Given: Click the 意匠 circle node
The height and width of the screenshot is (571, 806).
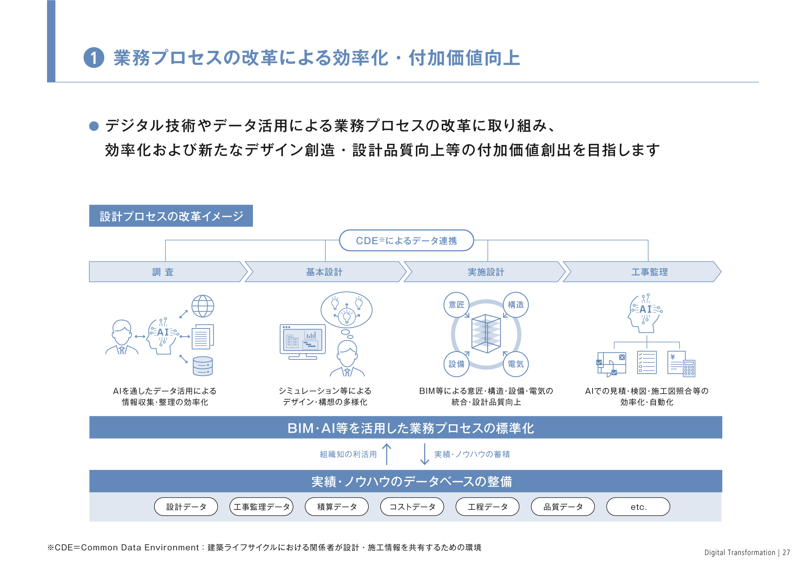Looking at the screenshot, I should (456, 305).
